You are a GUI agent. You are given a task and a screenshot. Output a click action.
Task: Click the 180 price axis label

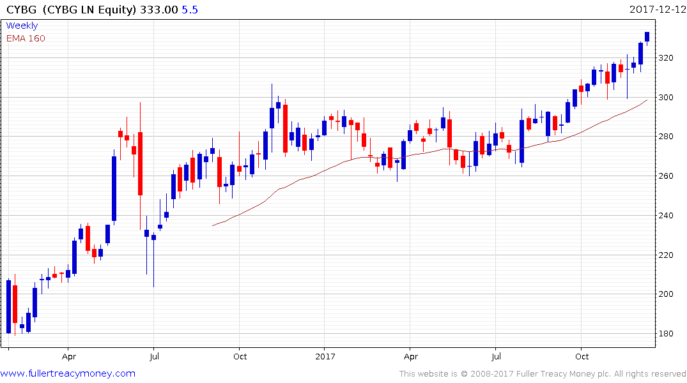coord(666,334)
